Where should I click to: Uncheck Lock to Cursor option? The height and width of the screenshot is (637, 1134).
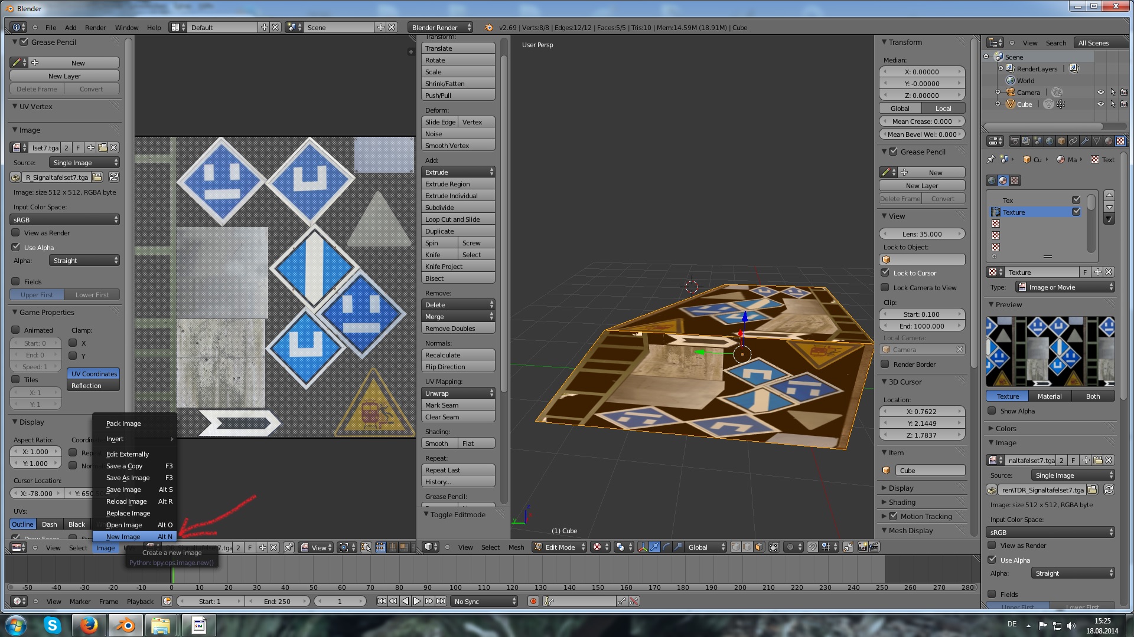pyautogui.click(x=885, y=273)
